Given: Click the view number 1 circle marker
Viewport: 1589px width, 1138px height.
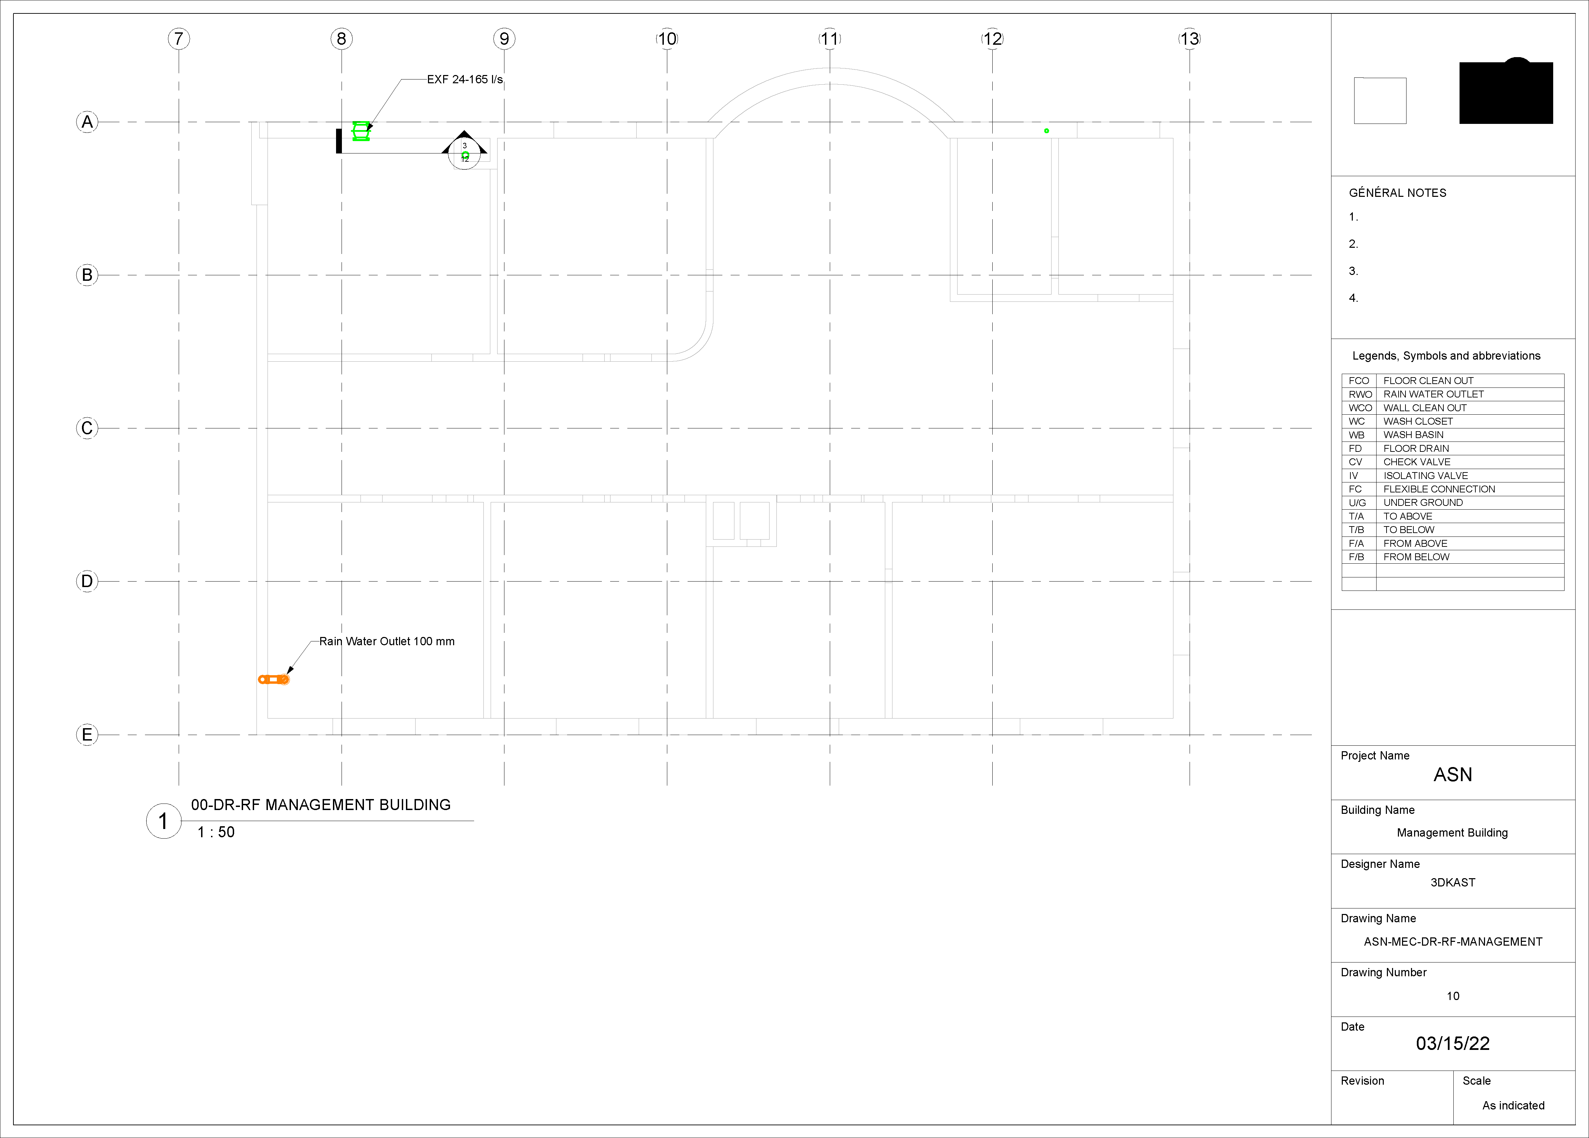Looking at the screenshot, I should pos(163,821).
